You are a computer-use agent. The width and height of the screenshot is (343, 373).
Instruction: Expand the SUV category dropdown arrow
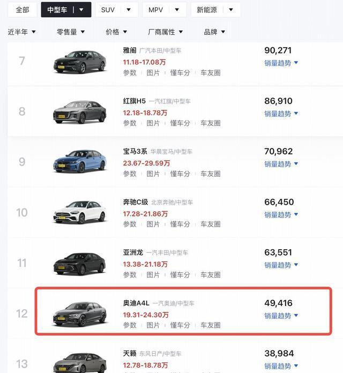click(129, 10)
